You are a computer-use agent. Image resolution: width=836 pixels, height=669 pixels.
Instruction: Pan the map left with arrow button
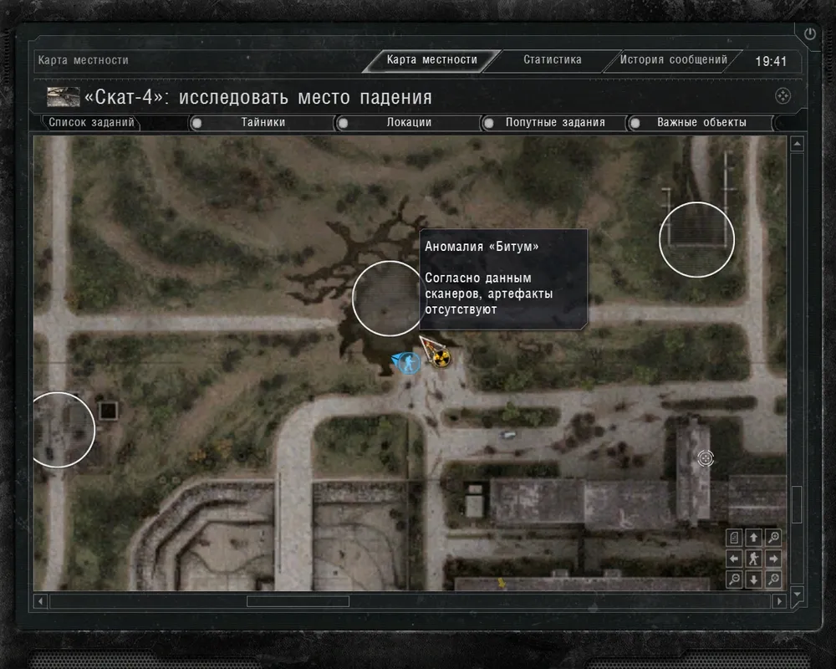(x=734, y=559)
